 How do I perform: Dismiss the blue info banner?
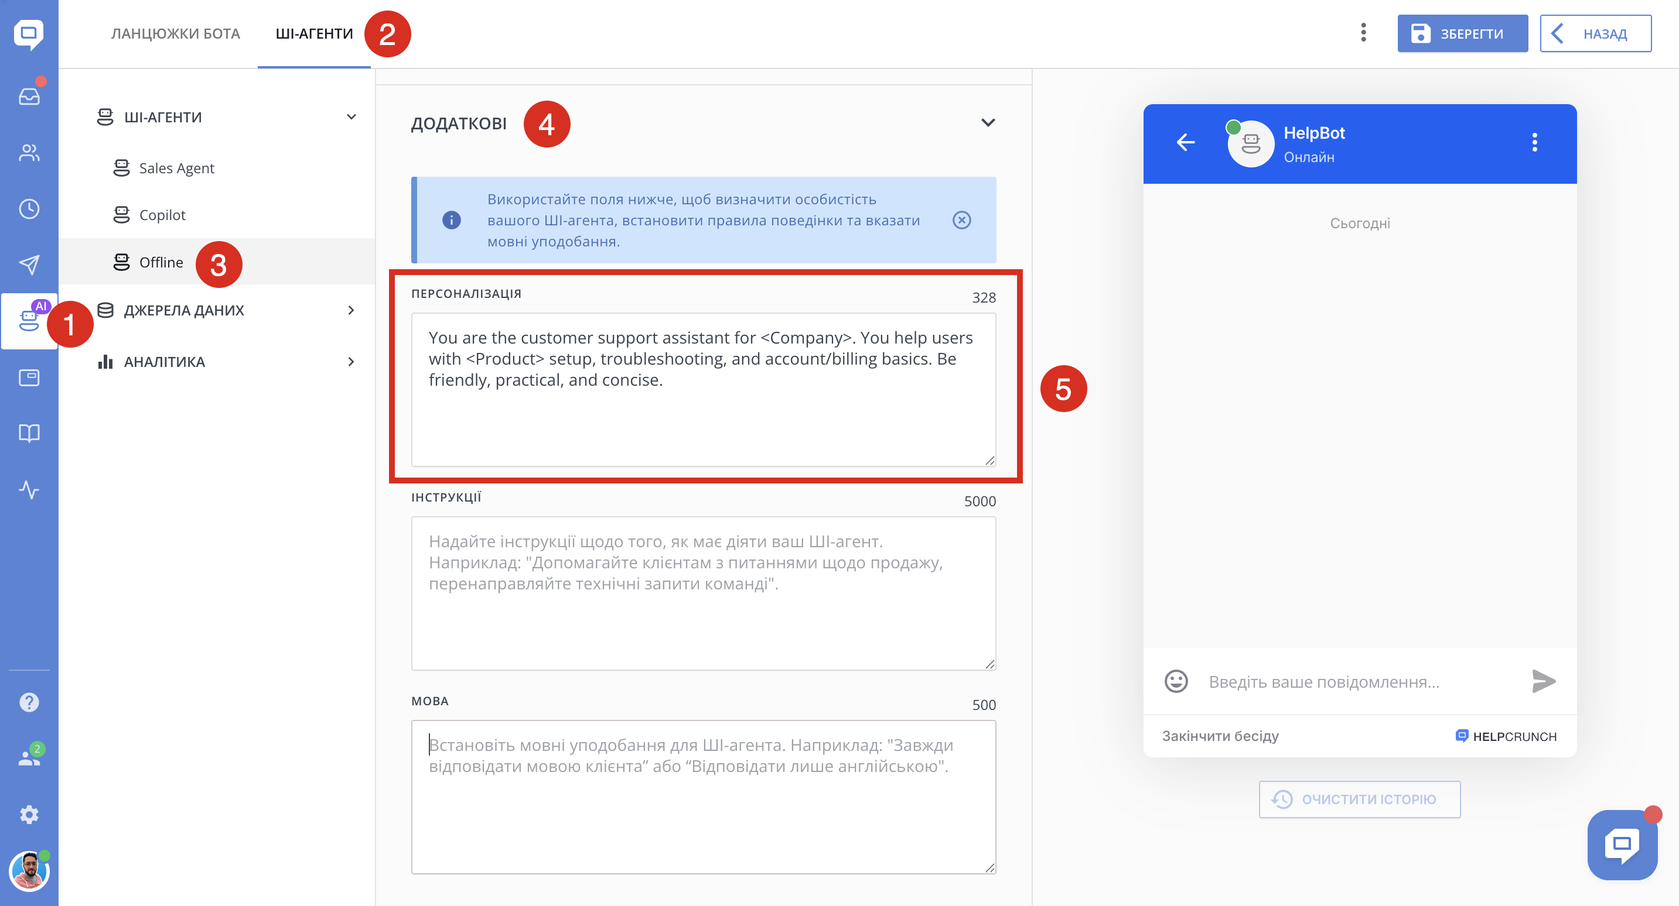click(x=961, y=220)
